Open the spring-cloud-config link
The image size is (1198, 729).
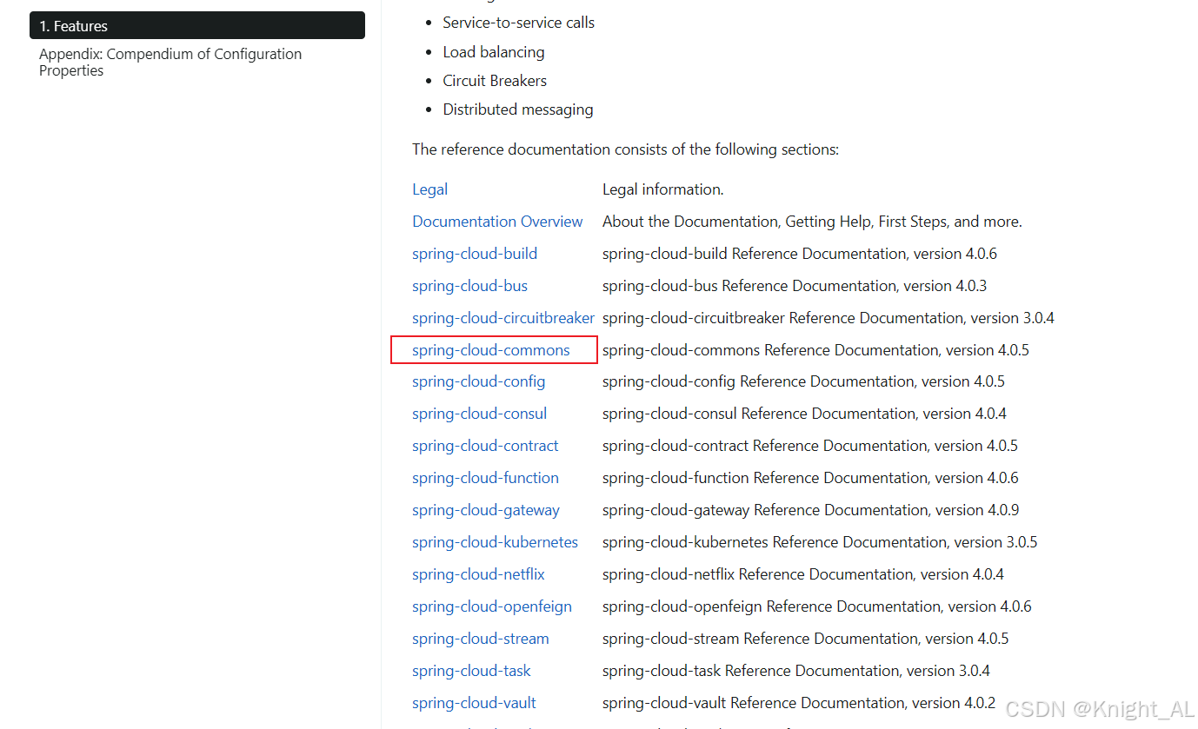tap(479, 381)
